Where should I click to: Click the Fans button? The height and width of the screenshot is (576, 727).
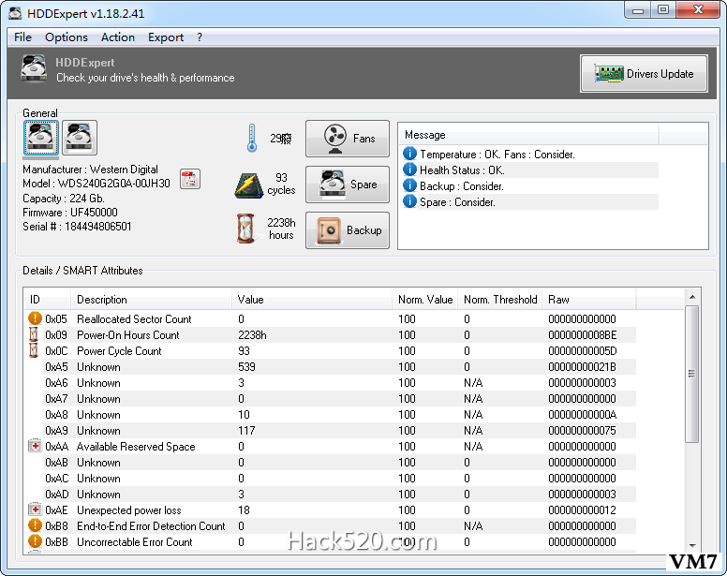tap(348, 139)
